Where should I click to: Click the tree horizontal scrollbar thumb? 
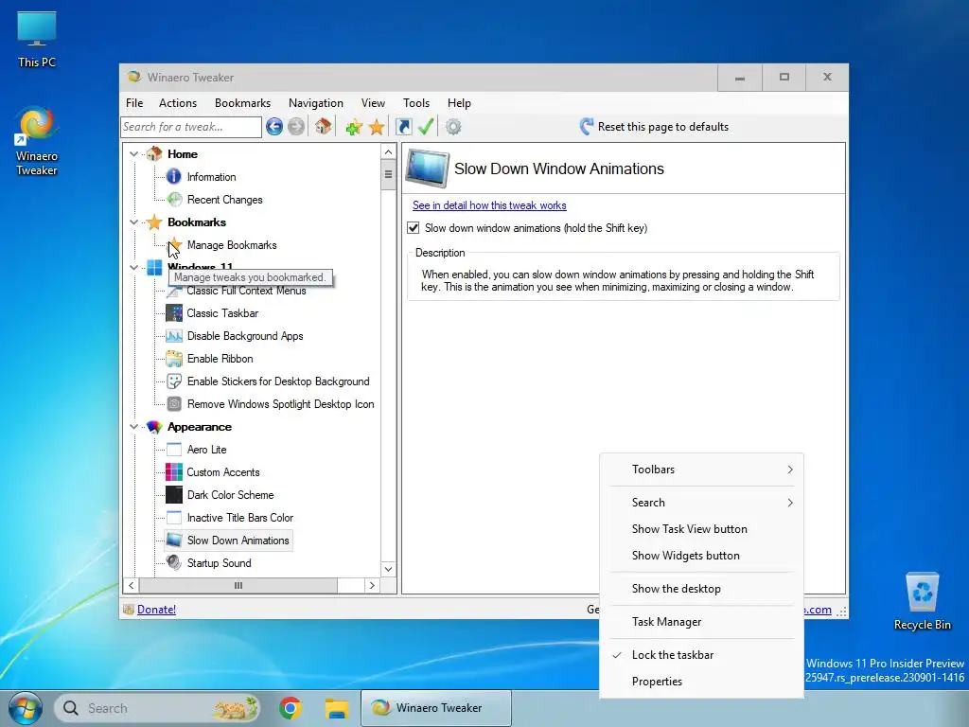[238, 585]
